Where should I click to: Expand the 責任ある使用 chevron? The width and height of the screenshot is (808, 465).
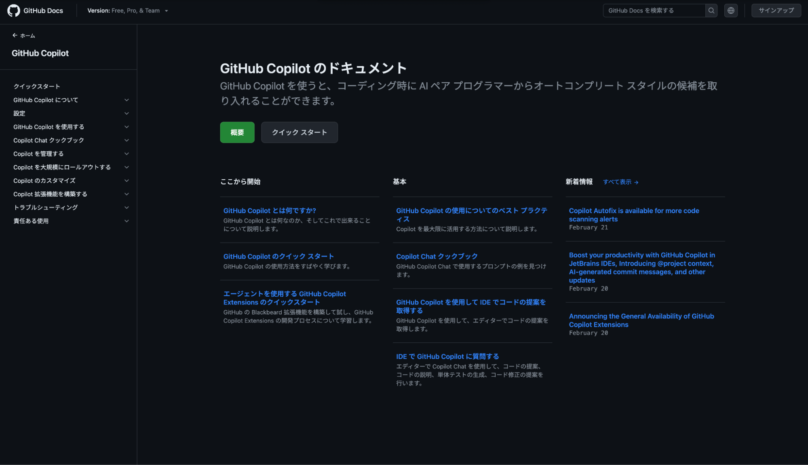click(x=127, y=221)
